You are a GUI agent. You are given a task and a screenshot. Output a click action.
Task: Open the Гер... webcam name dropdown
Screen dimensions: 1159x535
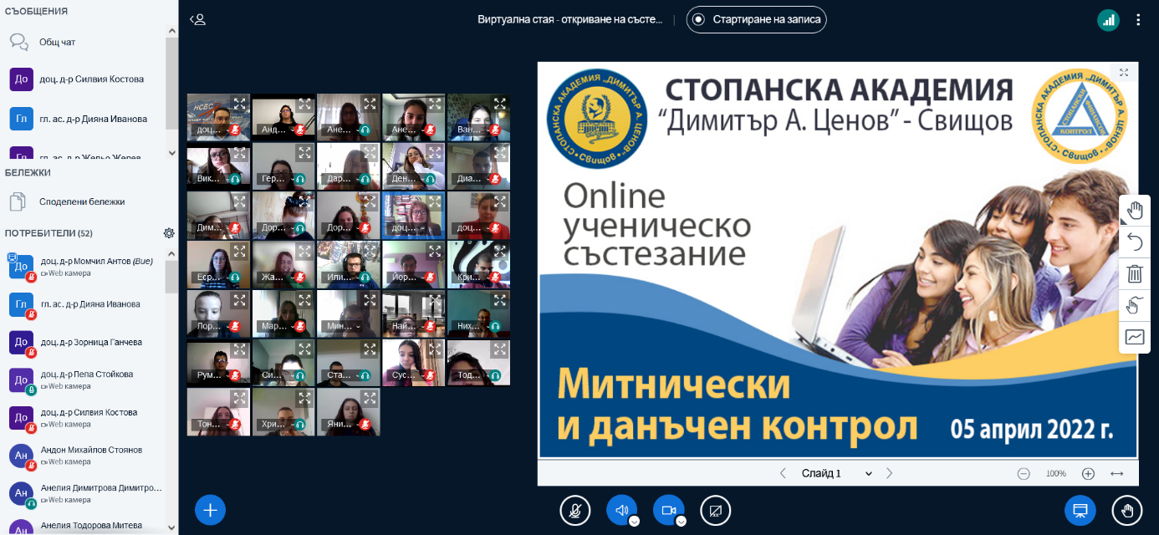276,179
